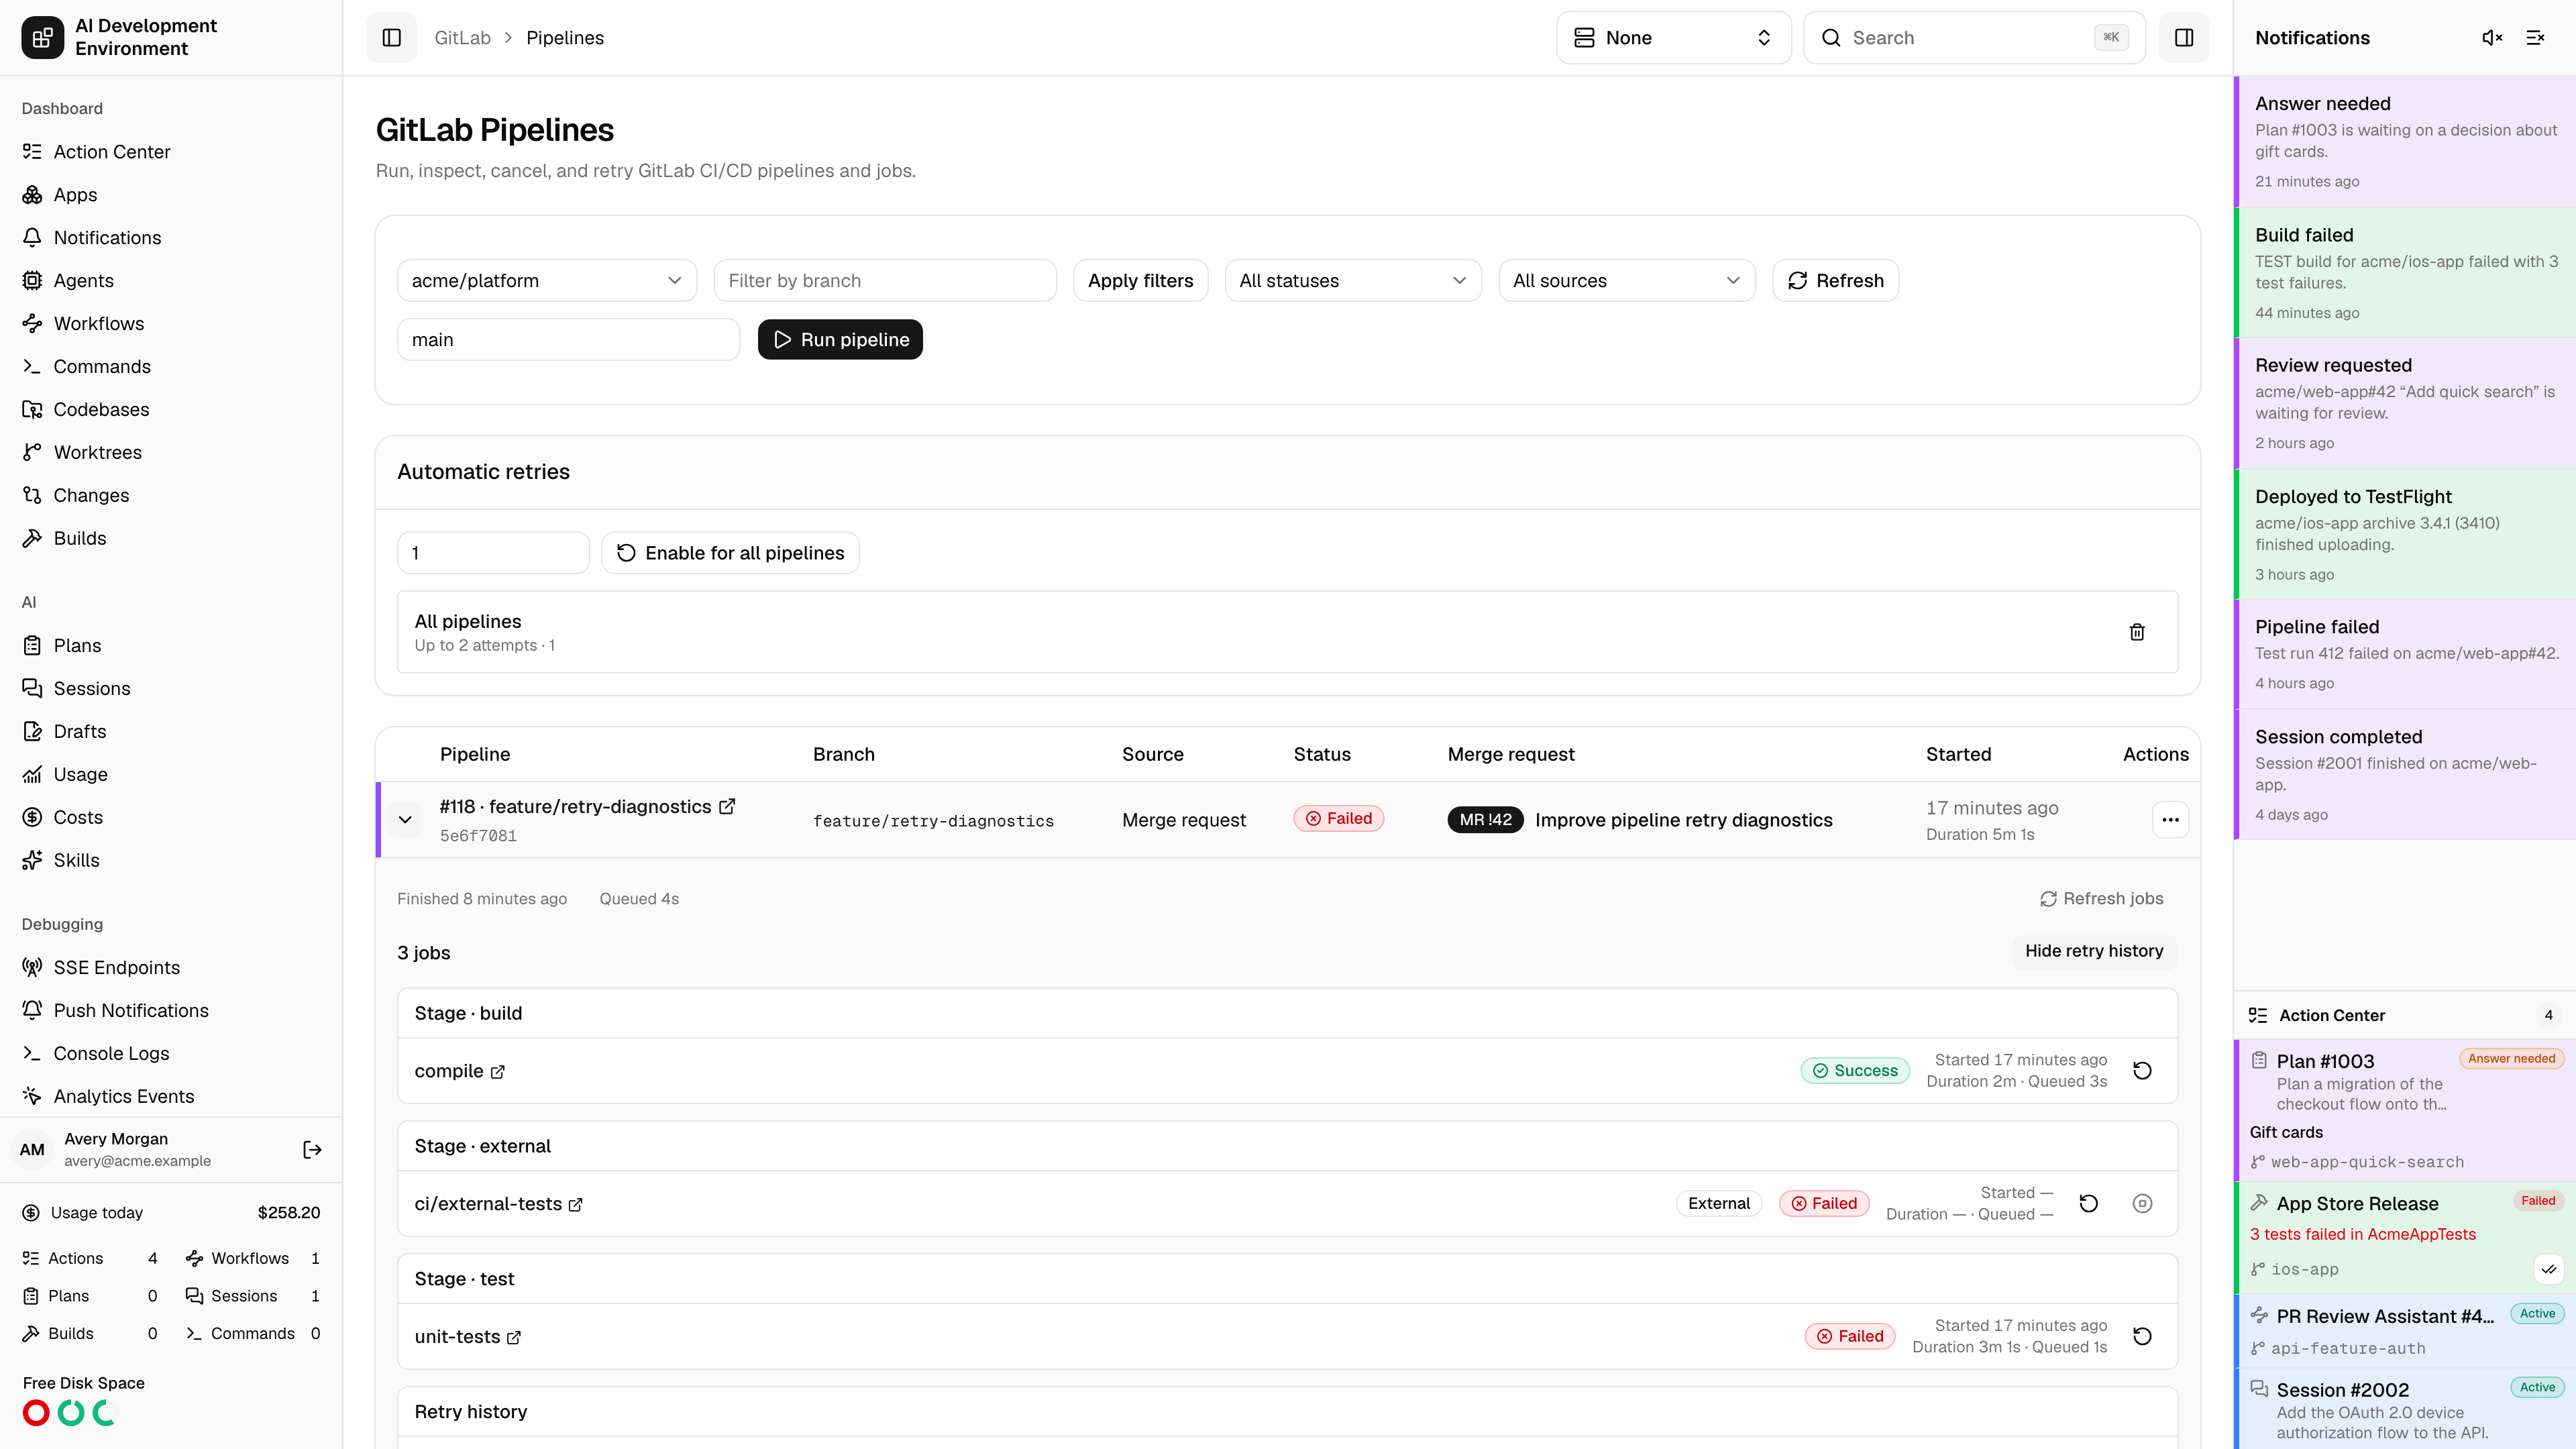
Task: Open unit-tests job external link icon
Action: 514,1338
